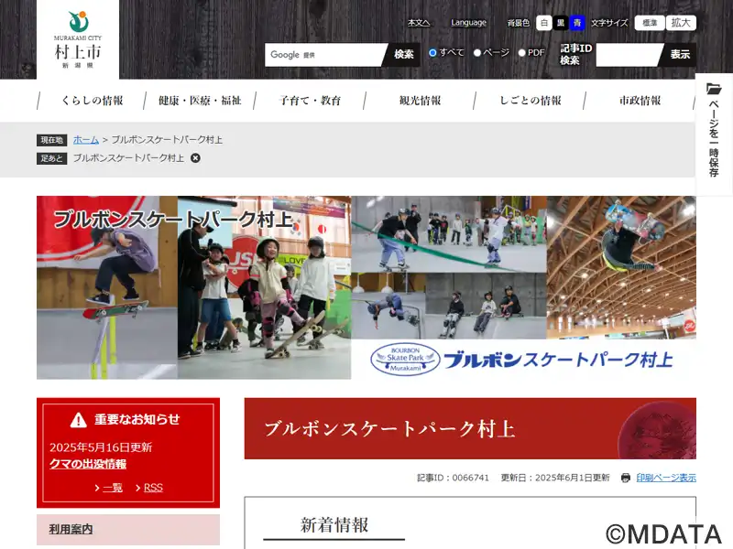Click the Google search input field
This screenshot has height=549, width=733.
click(325, 55)
